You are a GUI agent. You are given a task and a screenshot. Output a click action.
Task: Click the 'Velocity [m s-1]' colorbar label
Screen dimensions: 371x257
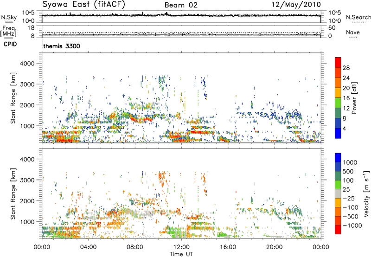click(366, 193)
